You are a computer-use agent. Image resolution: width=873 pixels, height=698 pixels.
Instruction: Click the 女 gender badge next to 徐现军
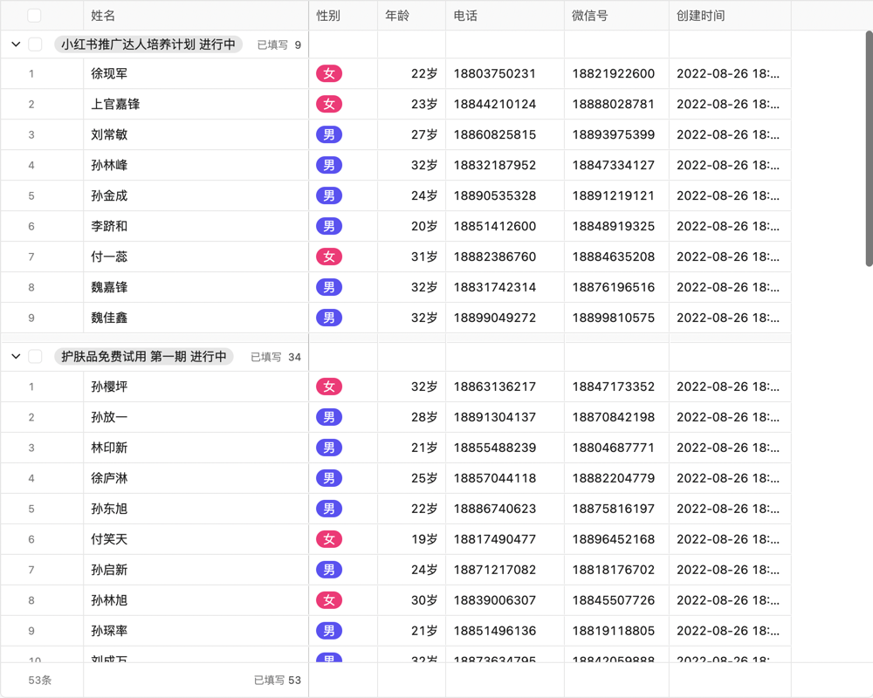click(x=328, y=73)
